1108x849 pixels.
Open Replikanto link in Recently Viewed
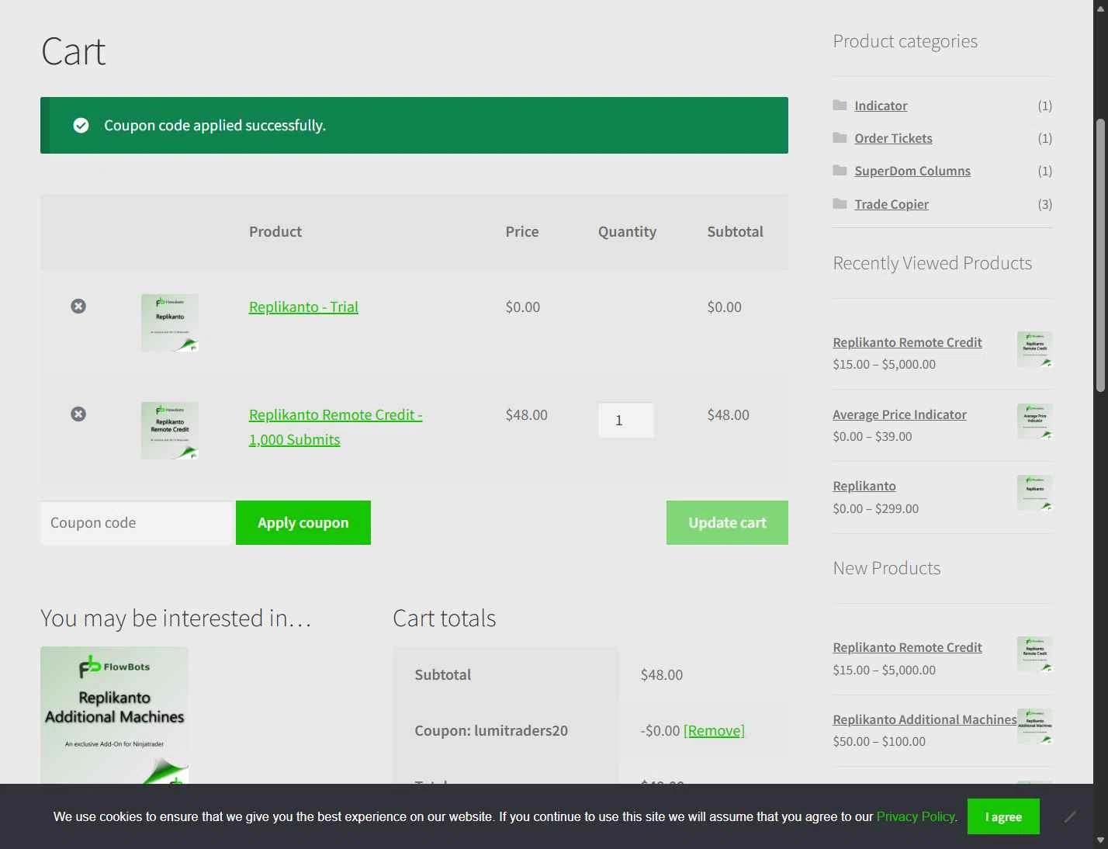tap(864, 486)
